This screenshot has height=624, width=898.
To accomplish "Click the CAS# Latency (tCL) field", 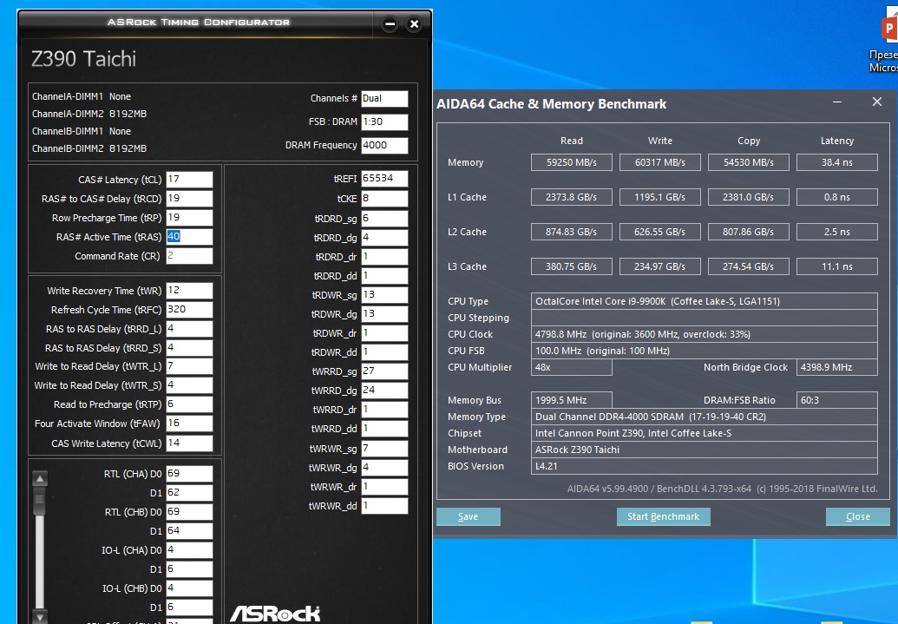I will (189, 180).
